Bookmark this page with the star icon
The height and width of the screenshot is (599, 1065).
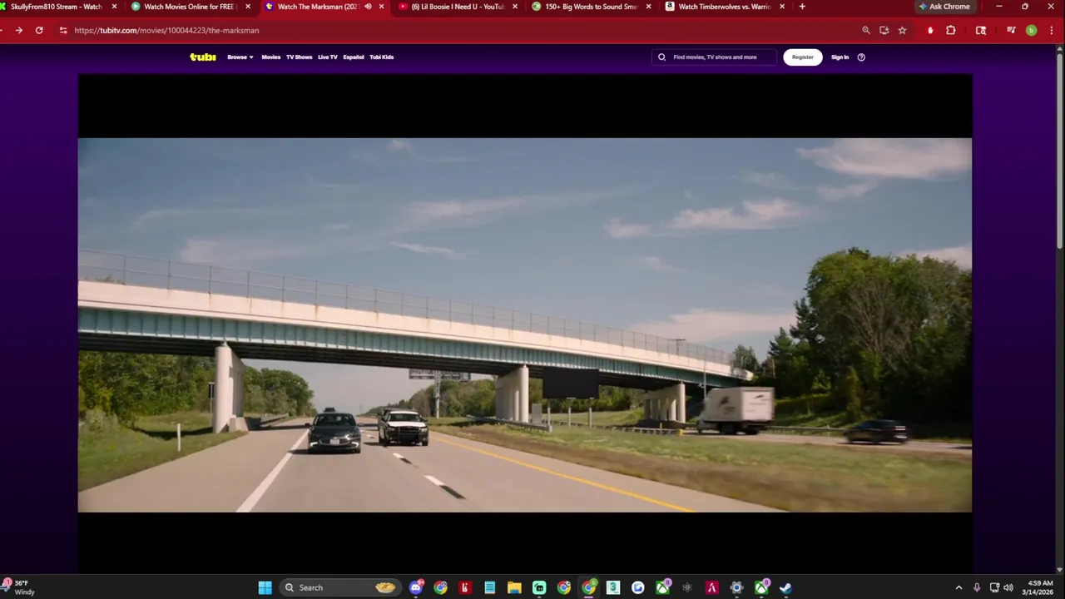coord(902,30)
